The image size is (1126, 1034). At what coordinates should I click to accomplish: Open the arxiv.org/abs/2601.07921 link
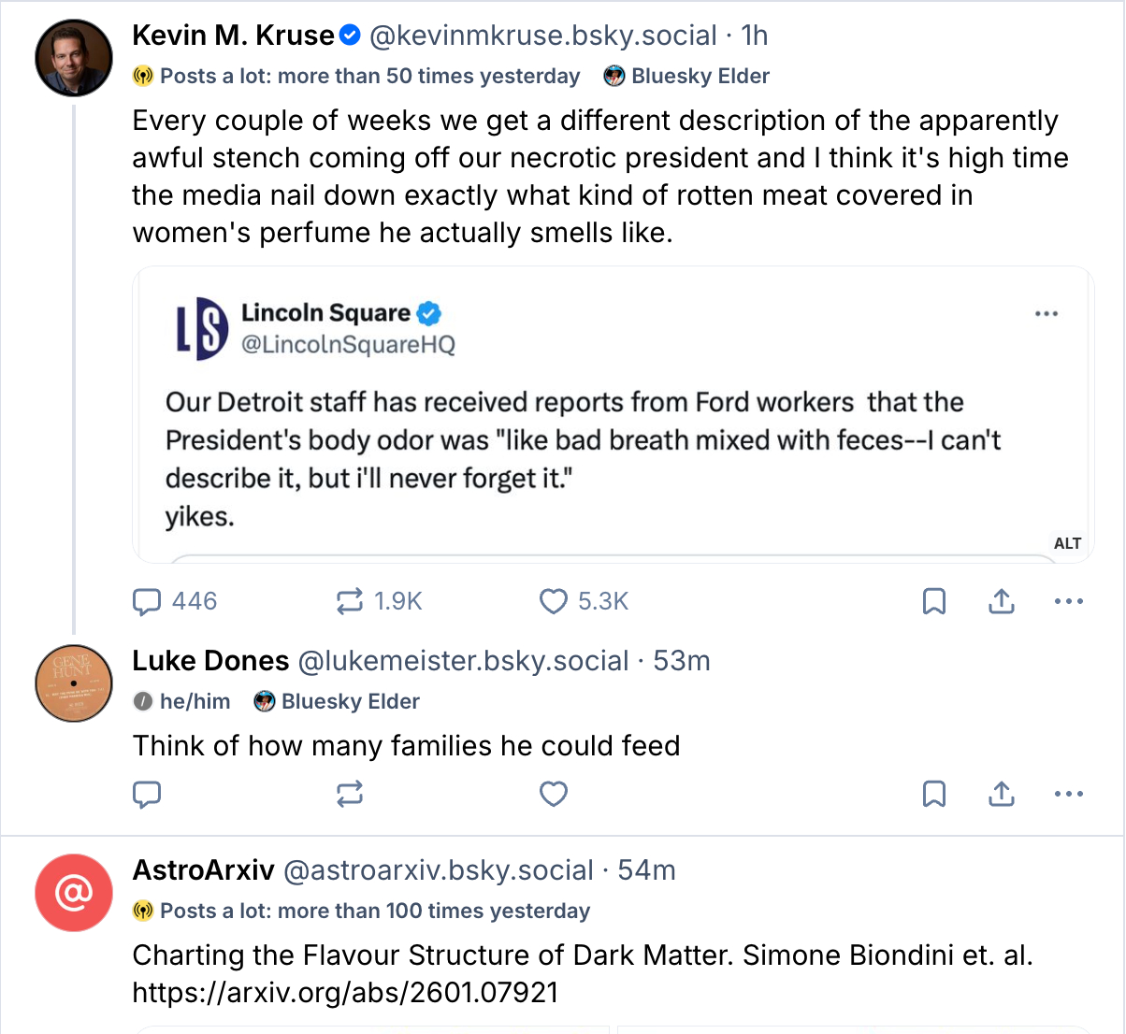coord(345,992)
